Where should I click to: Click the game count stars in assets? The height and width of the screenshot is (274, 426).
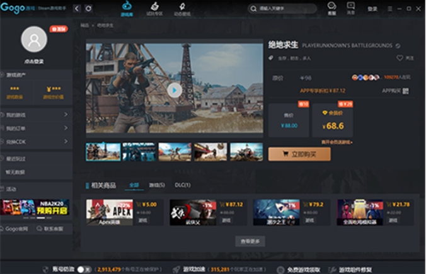(x=14, y=89)
